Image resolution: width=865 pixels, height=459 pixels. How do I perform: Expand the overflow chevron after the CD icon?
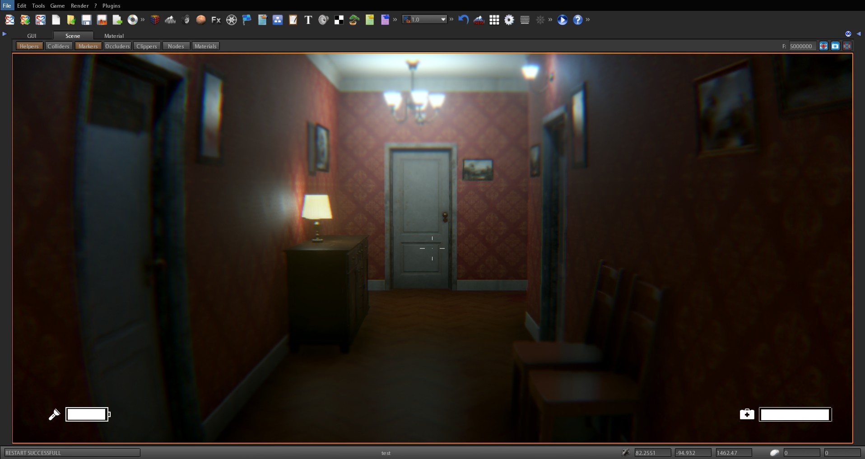pos(143,20)
